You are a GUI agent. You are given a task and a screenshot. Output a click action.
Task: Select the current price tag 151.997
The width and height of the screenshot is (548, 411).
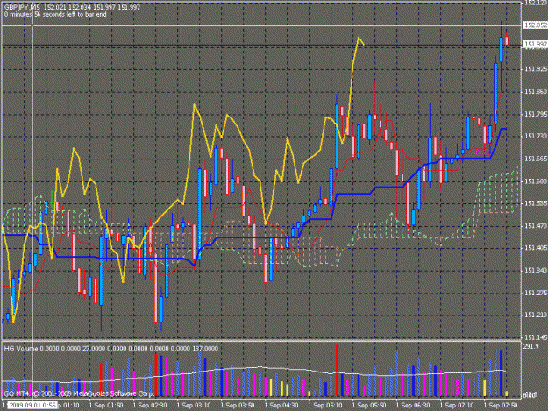point(535,44)
